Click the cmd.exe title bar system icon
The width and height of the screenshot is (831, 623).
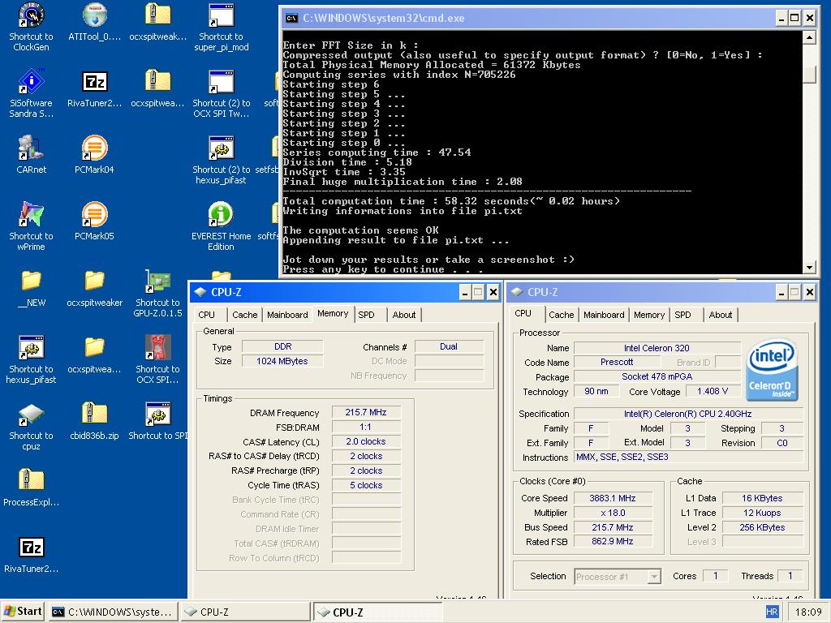pos(291,18)
